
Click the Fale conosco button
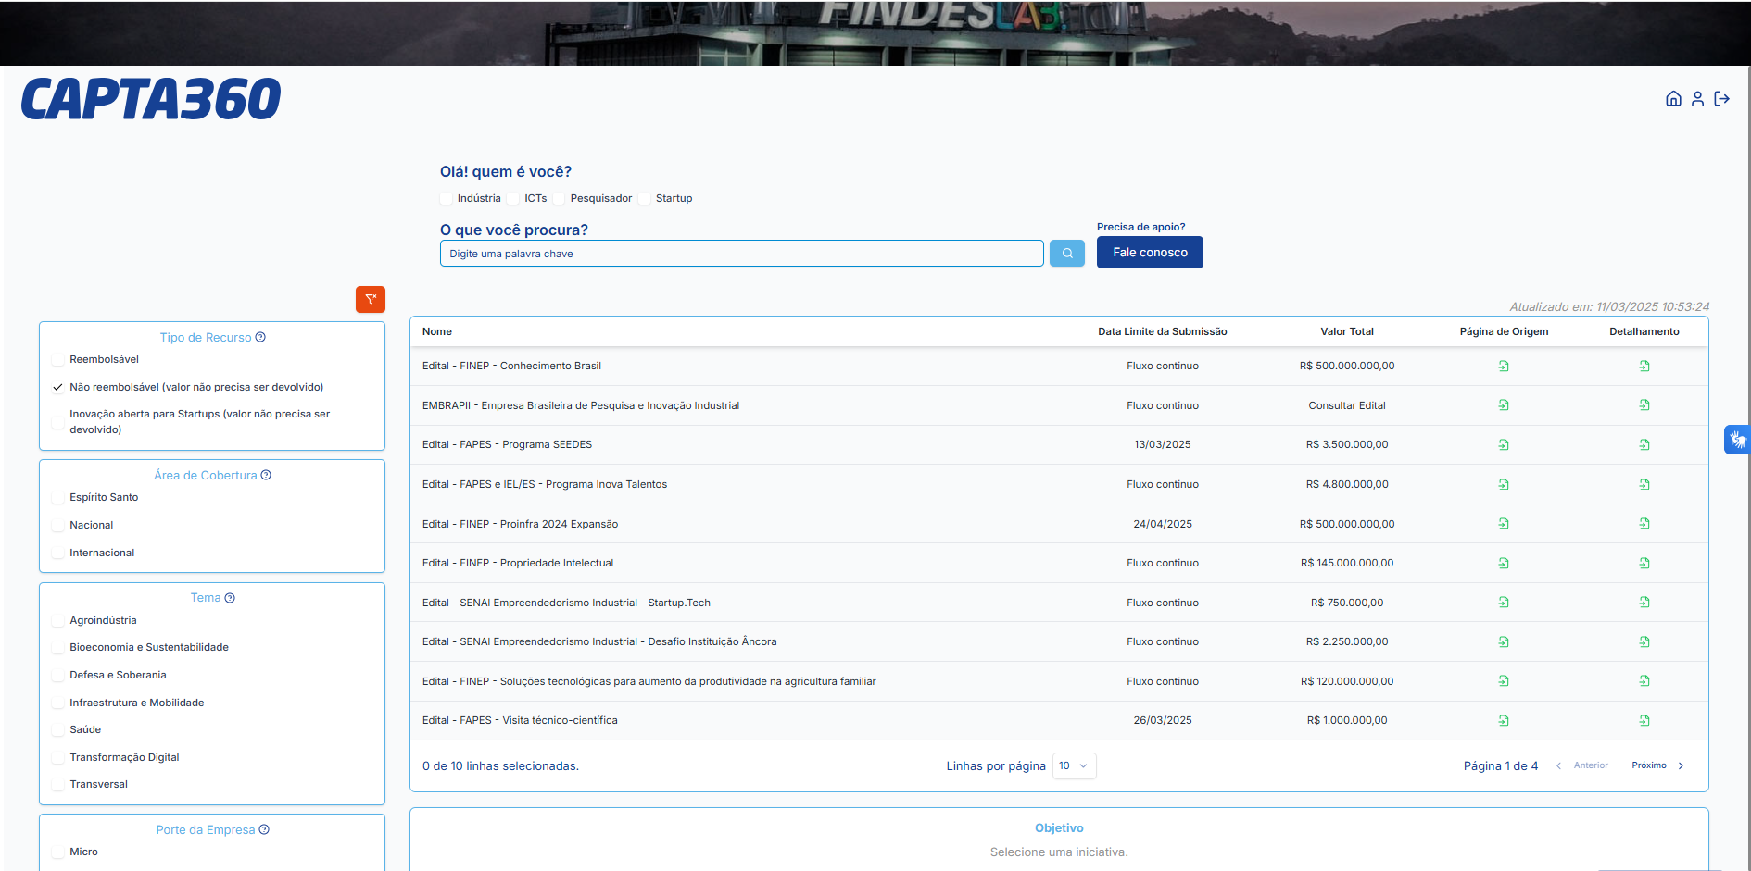[x=1150, y=253]
